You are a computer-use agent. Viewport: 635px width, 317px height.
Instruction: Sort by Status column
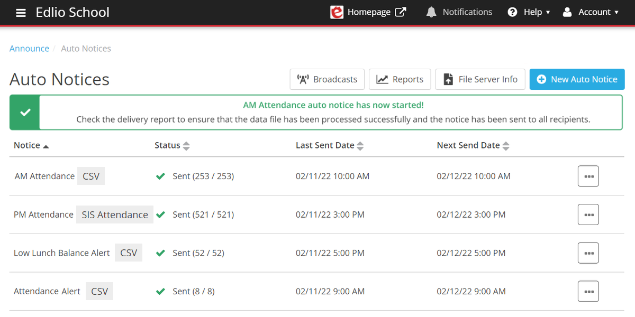click(x=172, y=145)
